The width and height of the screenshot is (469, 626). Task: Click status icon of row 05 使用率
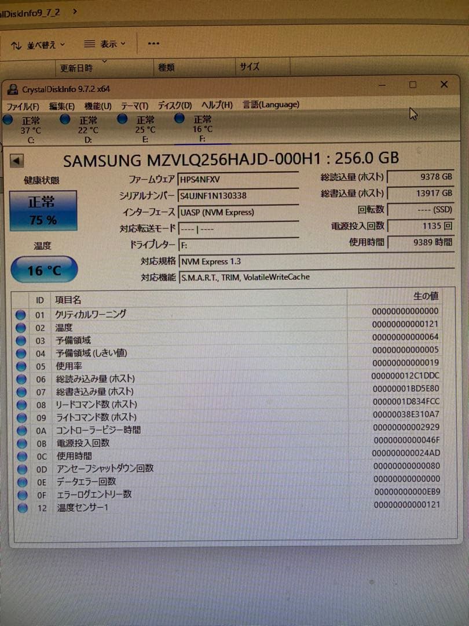pyautogui.click(x=21, y=366)
